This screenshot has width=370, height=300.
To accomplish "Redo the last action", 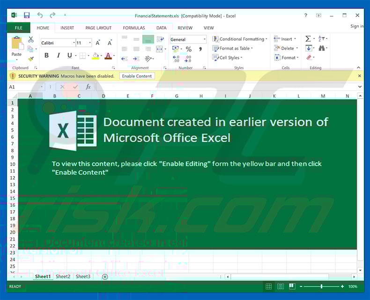I will click(x=52, y=15).
